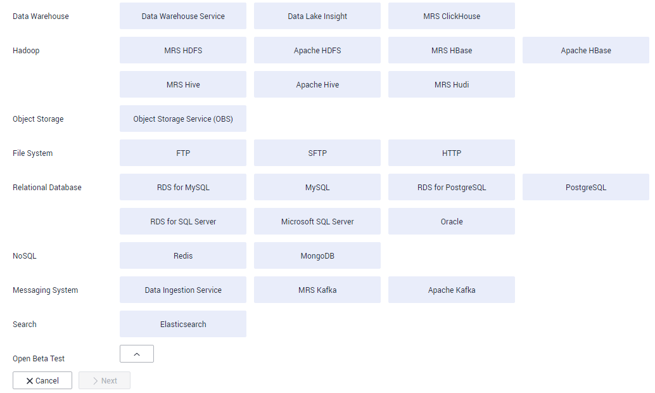
Task: Pick the PostgreSQL connector
Action: [586, 188]
